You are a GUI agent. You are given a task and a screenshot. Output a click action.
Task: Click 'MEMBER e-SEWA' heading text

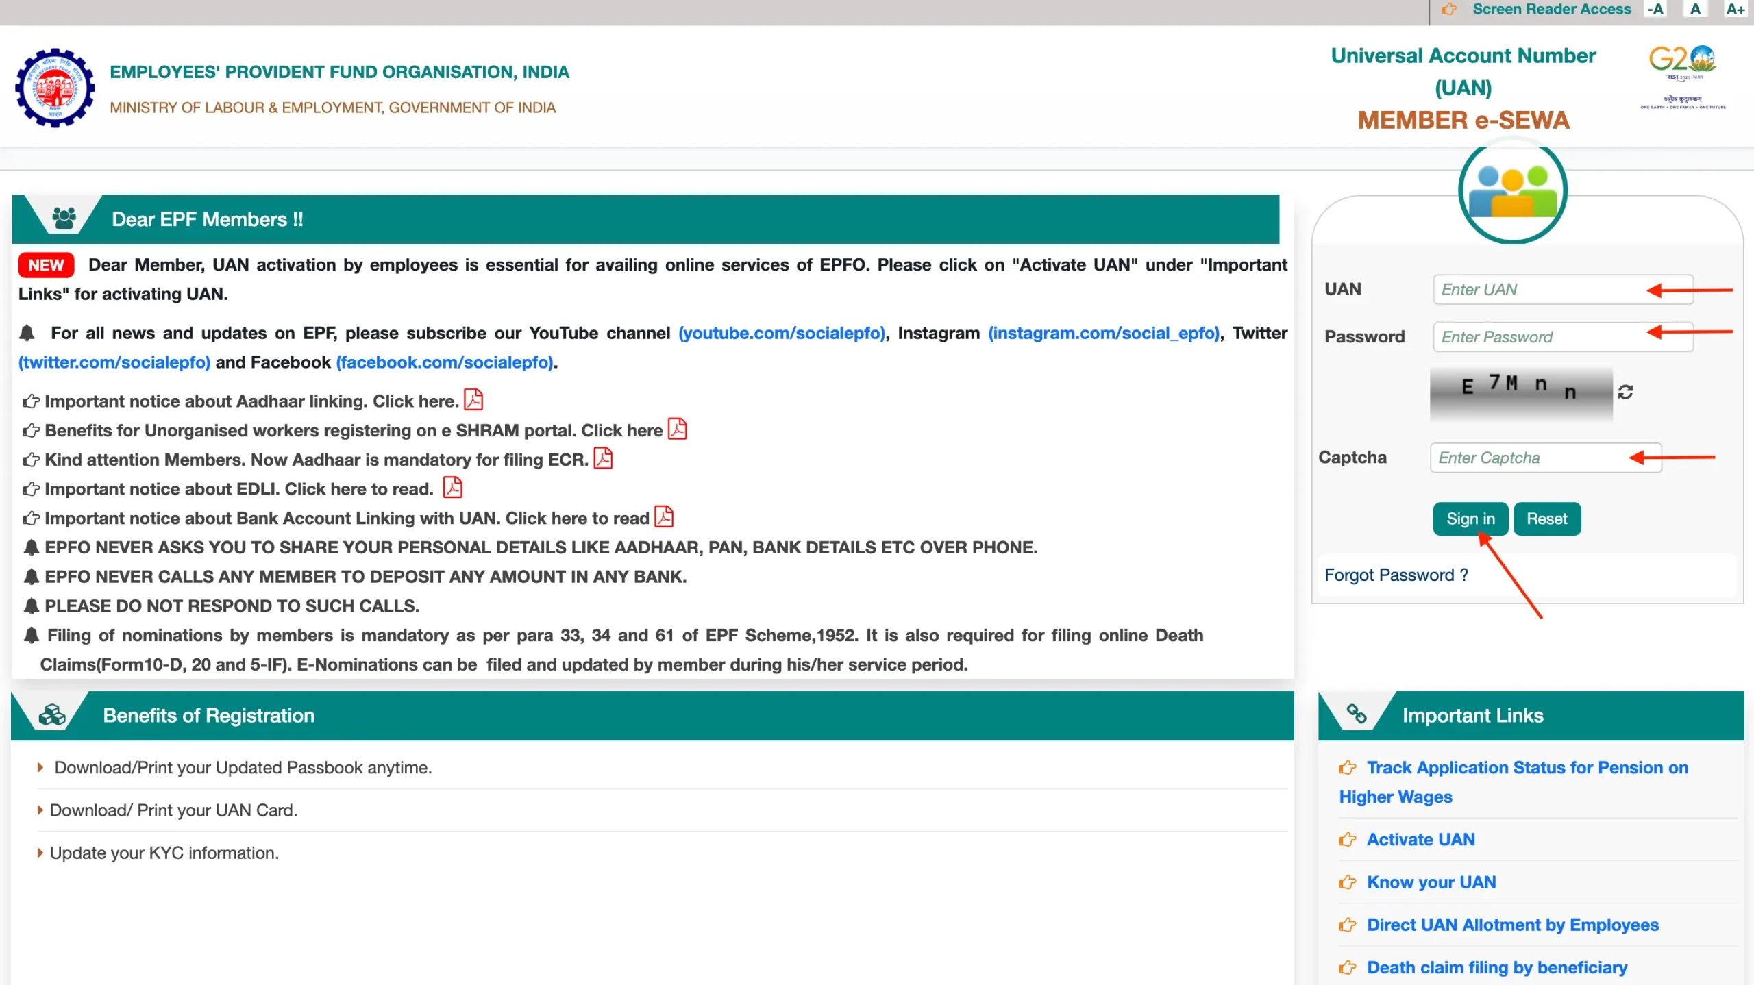click(1463, 121)
